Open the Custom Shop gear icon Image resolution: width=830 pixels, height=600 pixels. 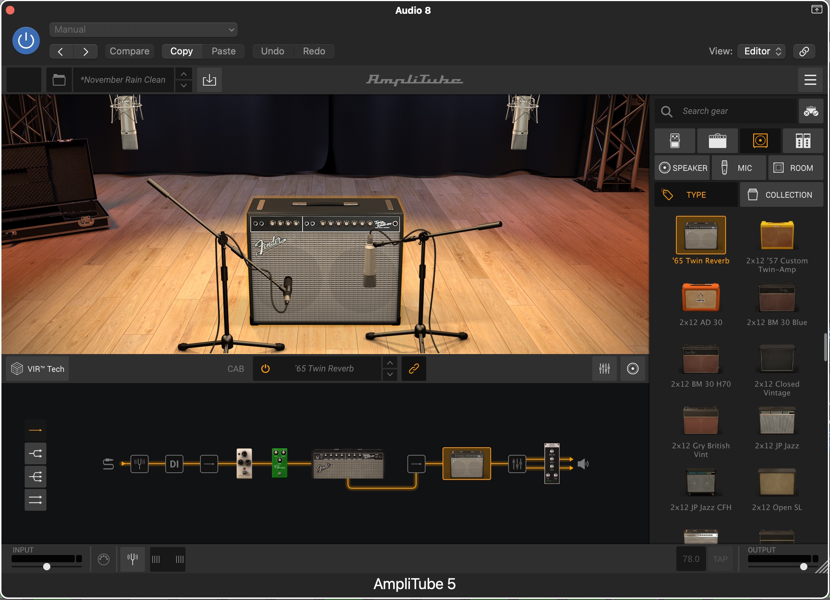click(x=811, y=111)
